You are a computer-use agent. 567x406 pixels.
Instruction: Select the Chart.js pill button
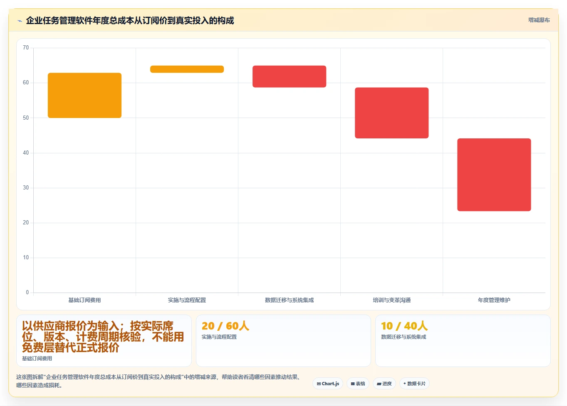[328, 384]
